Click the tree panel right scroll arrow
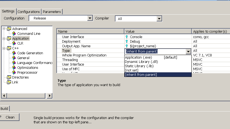This screenshot has height=129, width=230. click(x=49, y=96)
